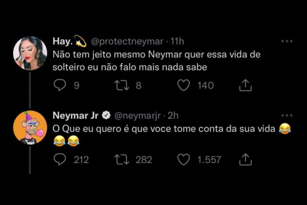Share Neymar Jr's tweet via share icon
Image resolution: width=307 pixels, height=205 pixels.
(x=245, y=160)
